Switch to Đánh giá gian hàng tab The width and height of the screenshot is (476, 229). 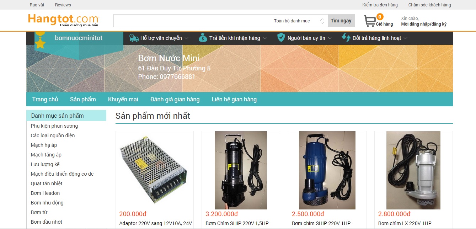pos(175,99)
